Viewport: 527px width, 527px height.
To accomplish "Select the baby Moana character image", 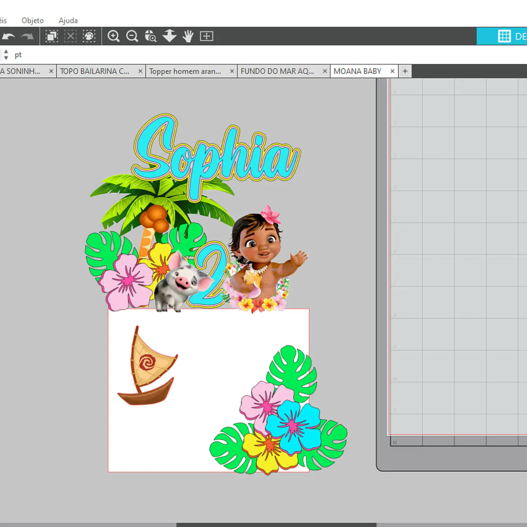I will [265, 259].
